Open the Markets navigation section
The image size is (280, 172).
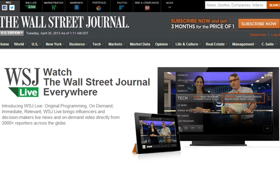click(116, 44)
